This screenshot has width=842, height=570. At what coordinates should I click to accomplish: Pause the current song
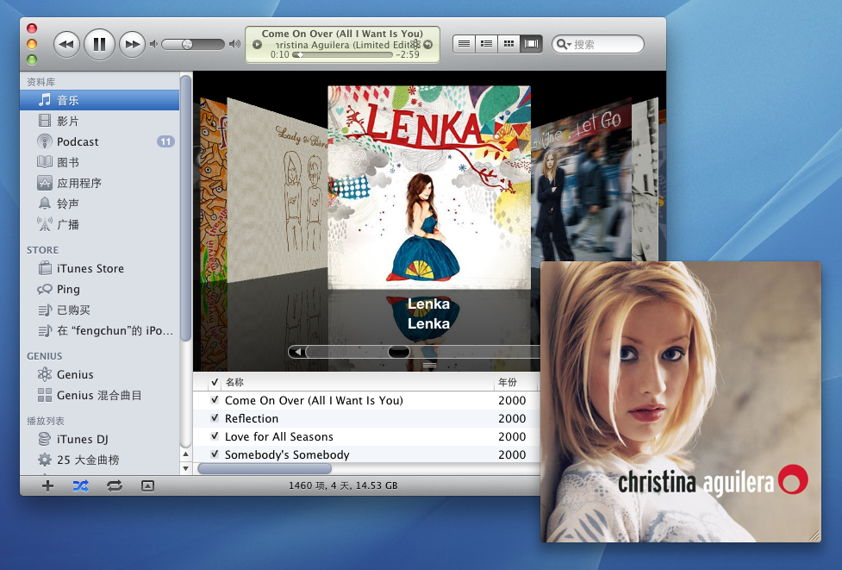click(x=99, y=43)
